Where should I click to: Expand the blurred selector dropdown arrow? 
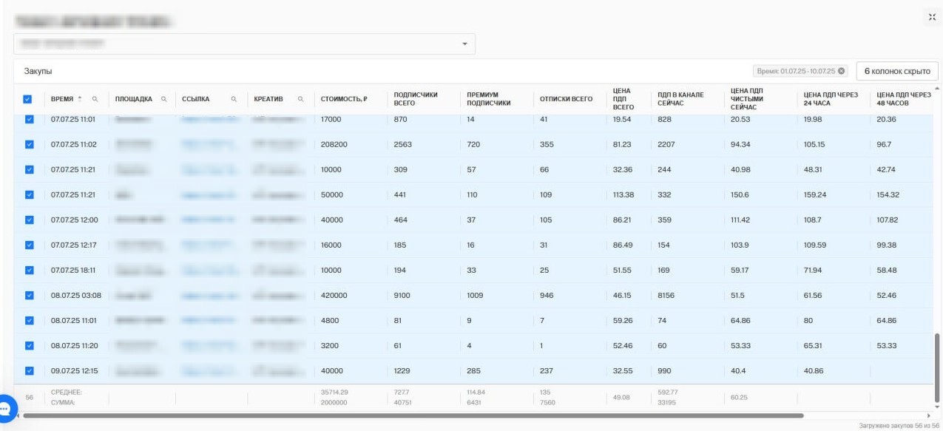click(464, 44)
